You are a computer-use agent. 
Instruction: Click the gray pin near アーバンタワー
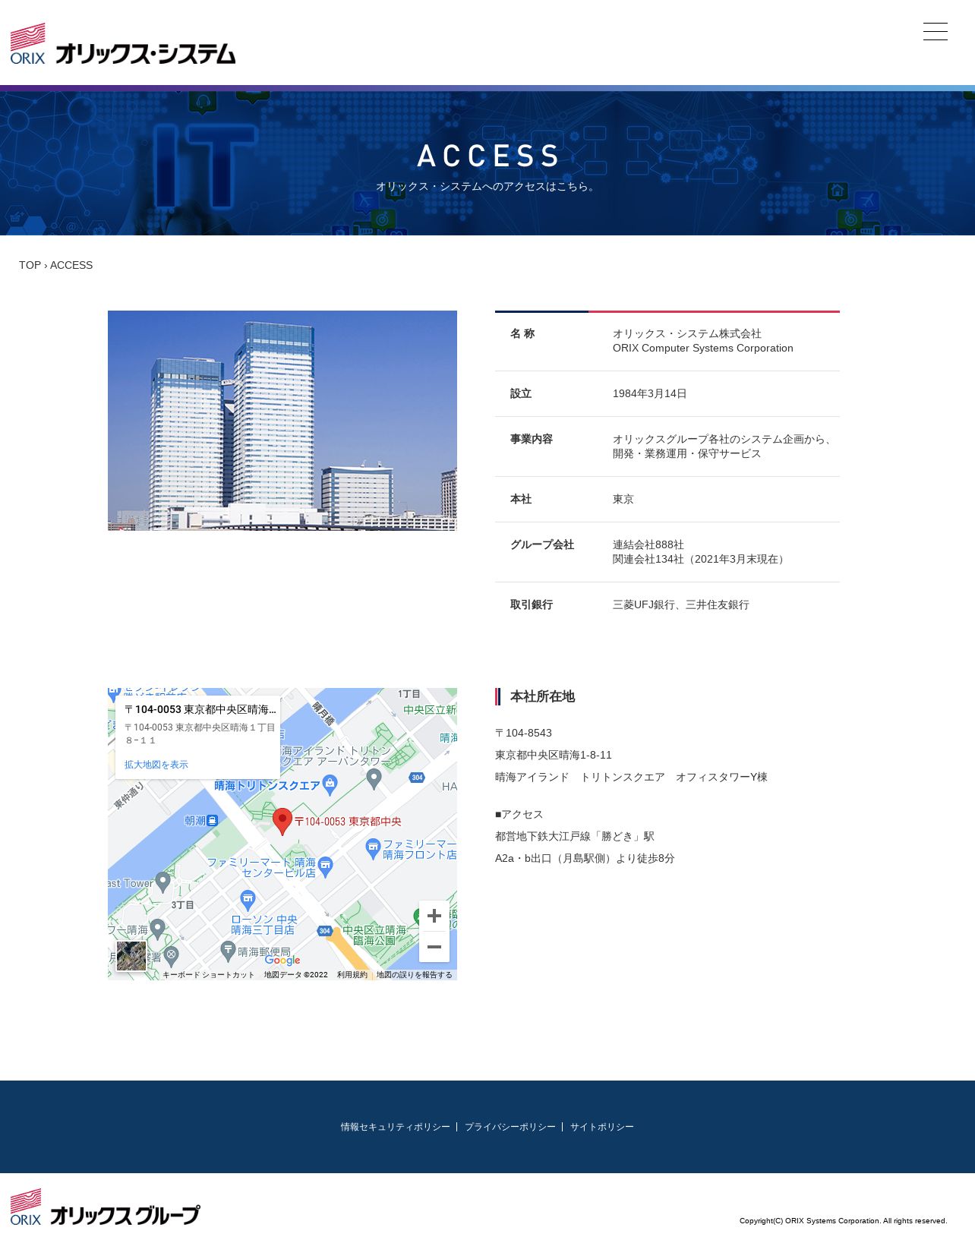click(x=374, y=778)
